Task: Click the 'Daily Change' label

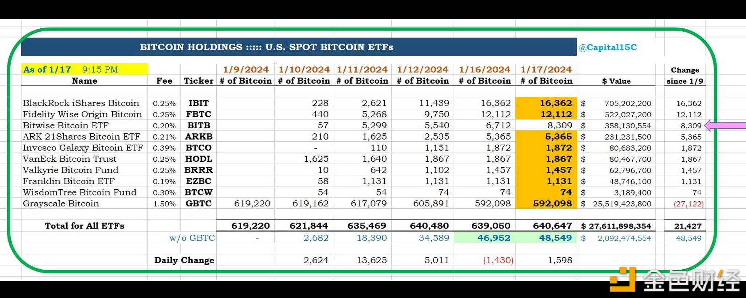Action: tap(184, 260)
